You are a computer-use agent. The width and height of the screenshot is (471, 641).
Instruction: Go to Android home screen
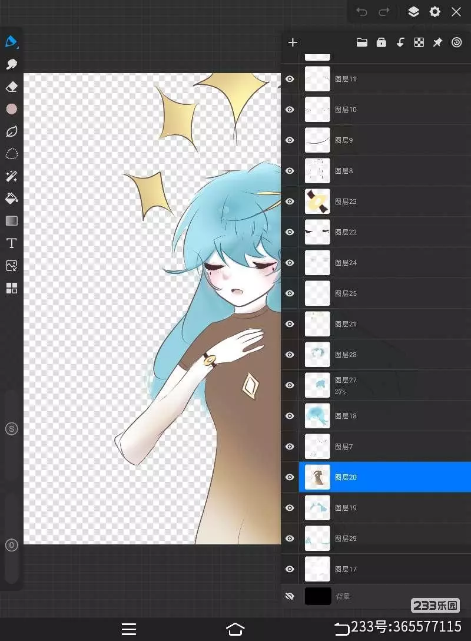(235, 629)
